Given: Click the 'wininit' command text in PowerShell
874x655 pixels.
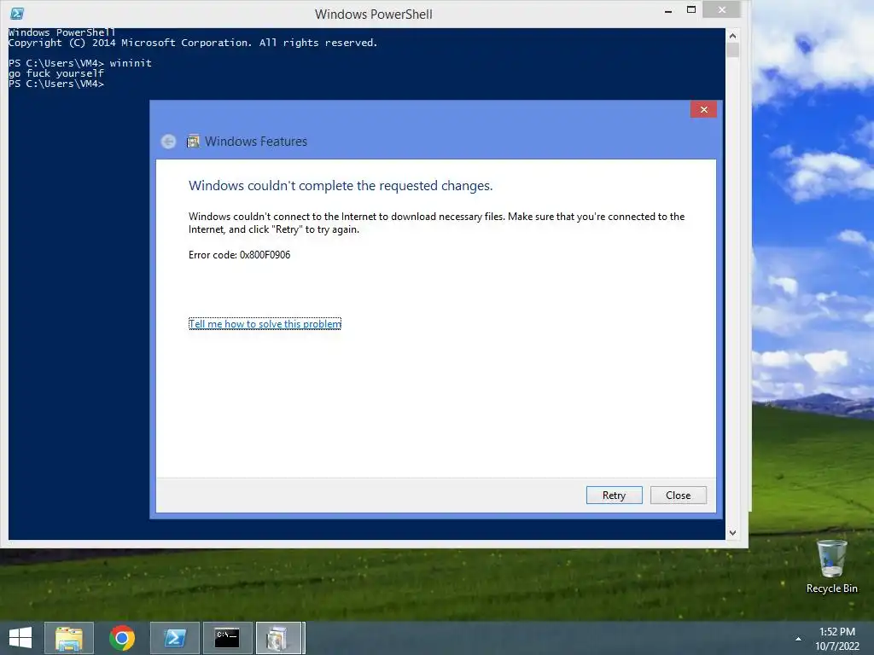Looking at the screenshot, I should click(x=131, y=63).
